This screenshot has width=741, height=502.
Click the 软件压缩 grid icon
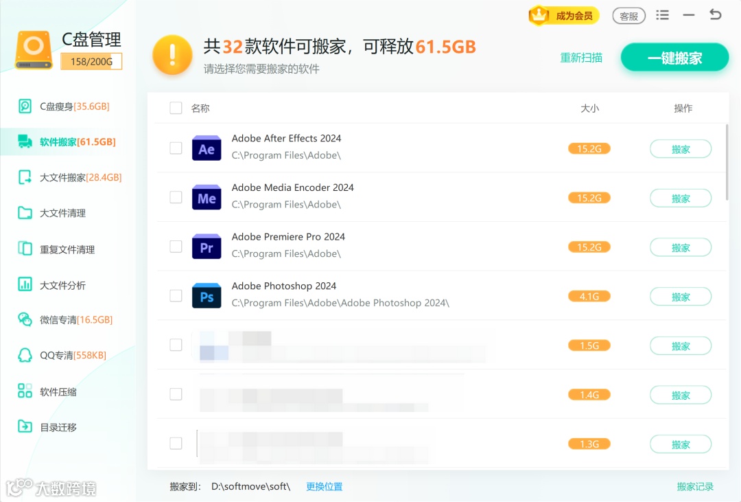(25, 391)
